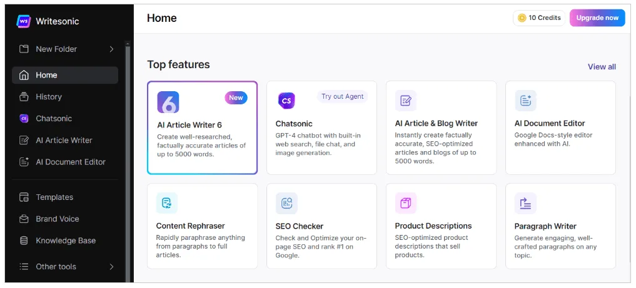
Task: Open the AI Document Editor card icon
Action: (x=525, y=101)
